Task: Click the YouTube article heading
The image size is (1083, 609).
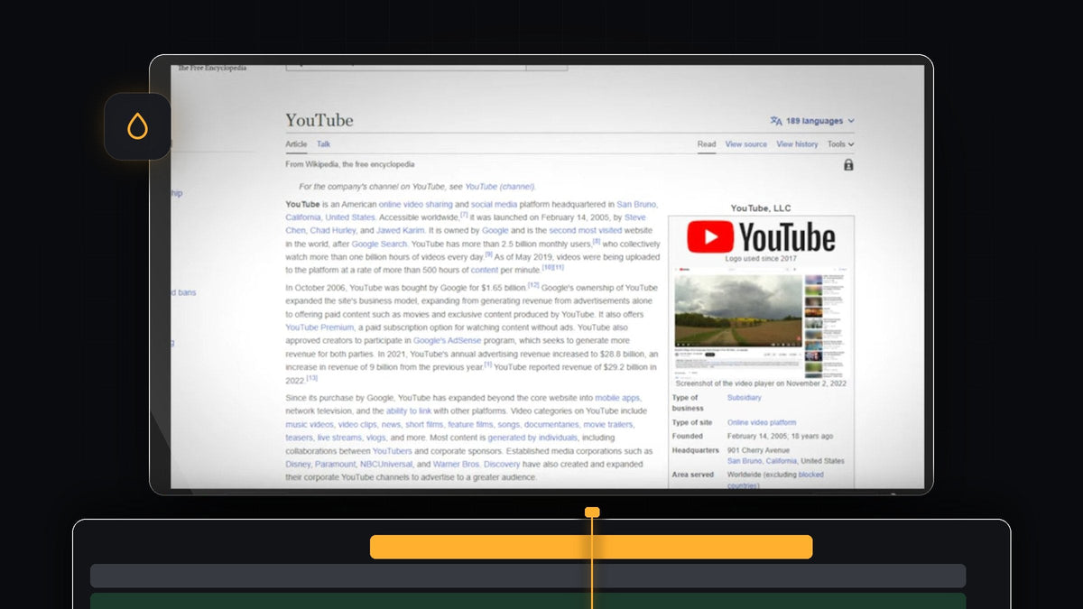Action: pos(319,120)
